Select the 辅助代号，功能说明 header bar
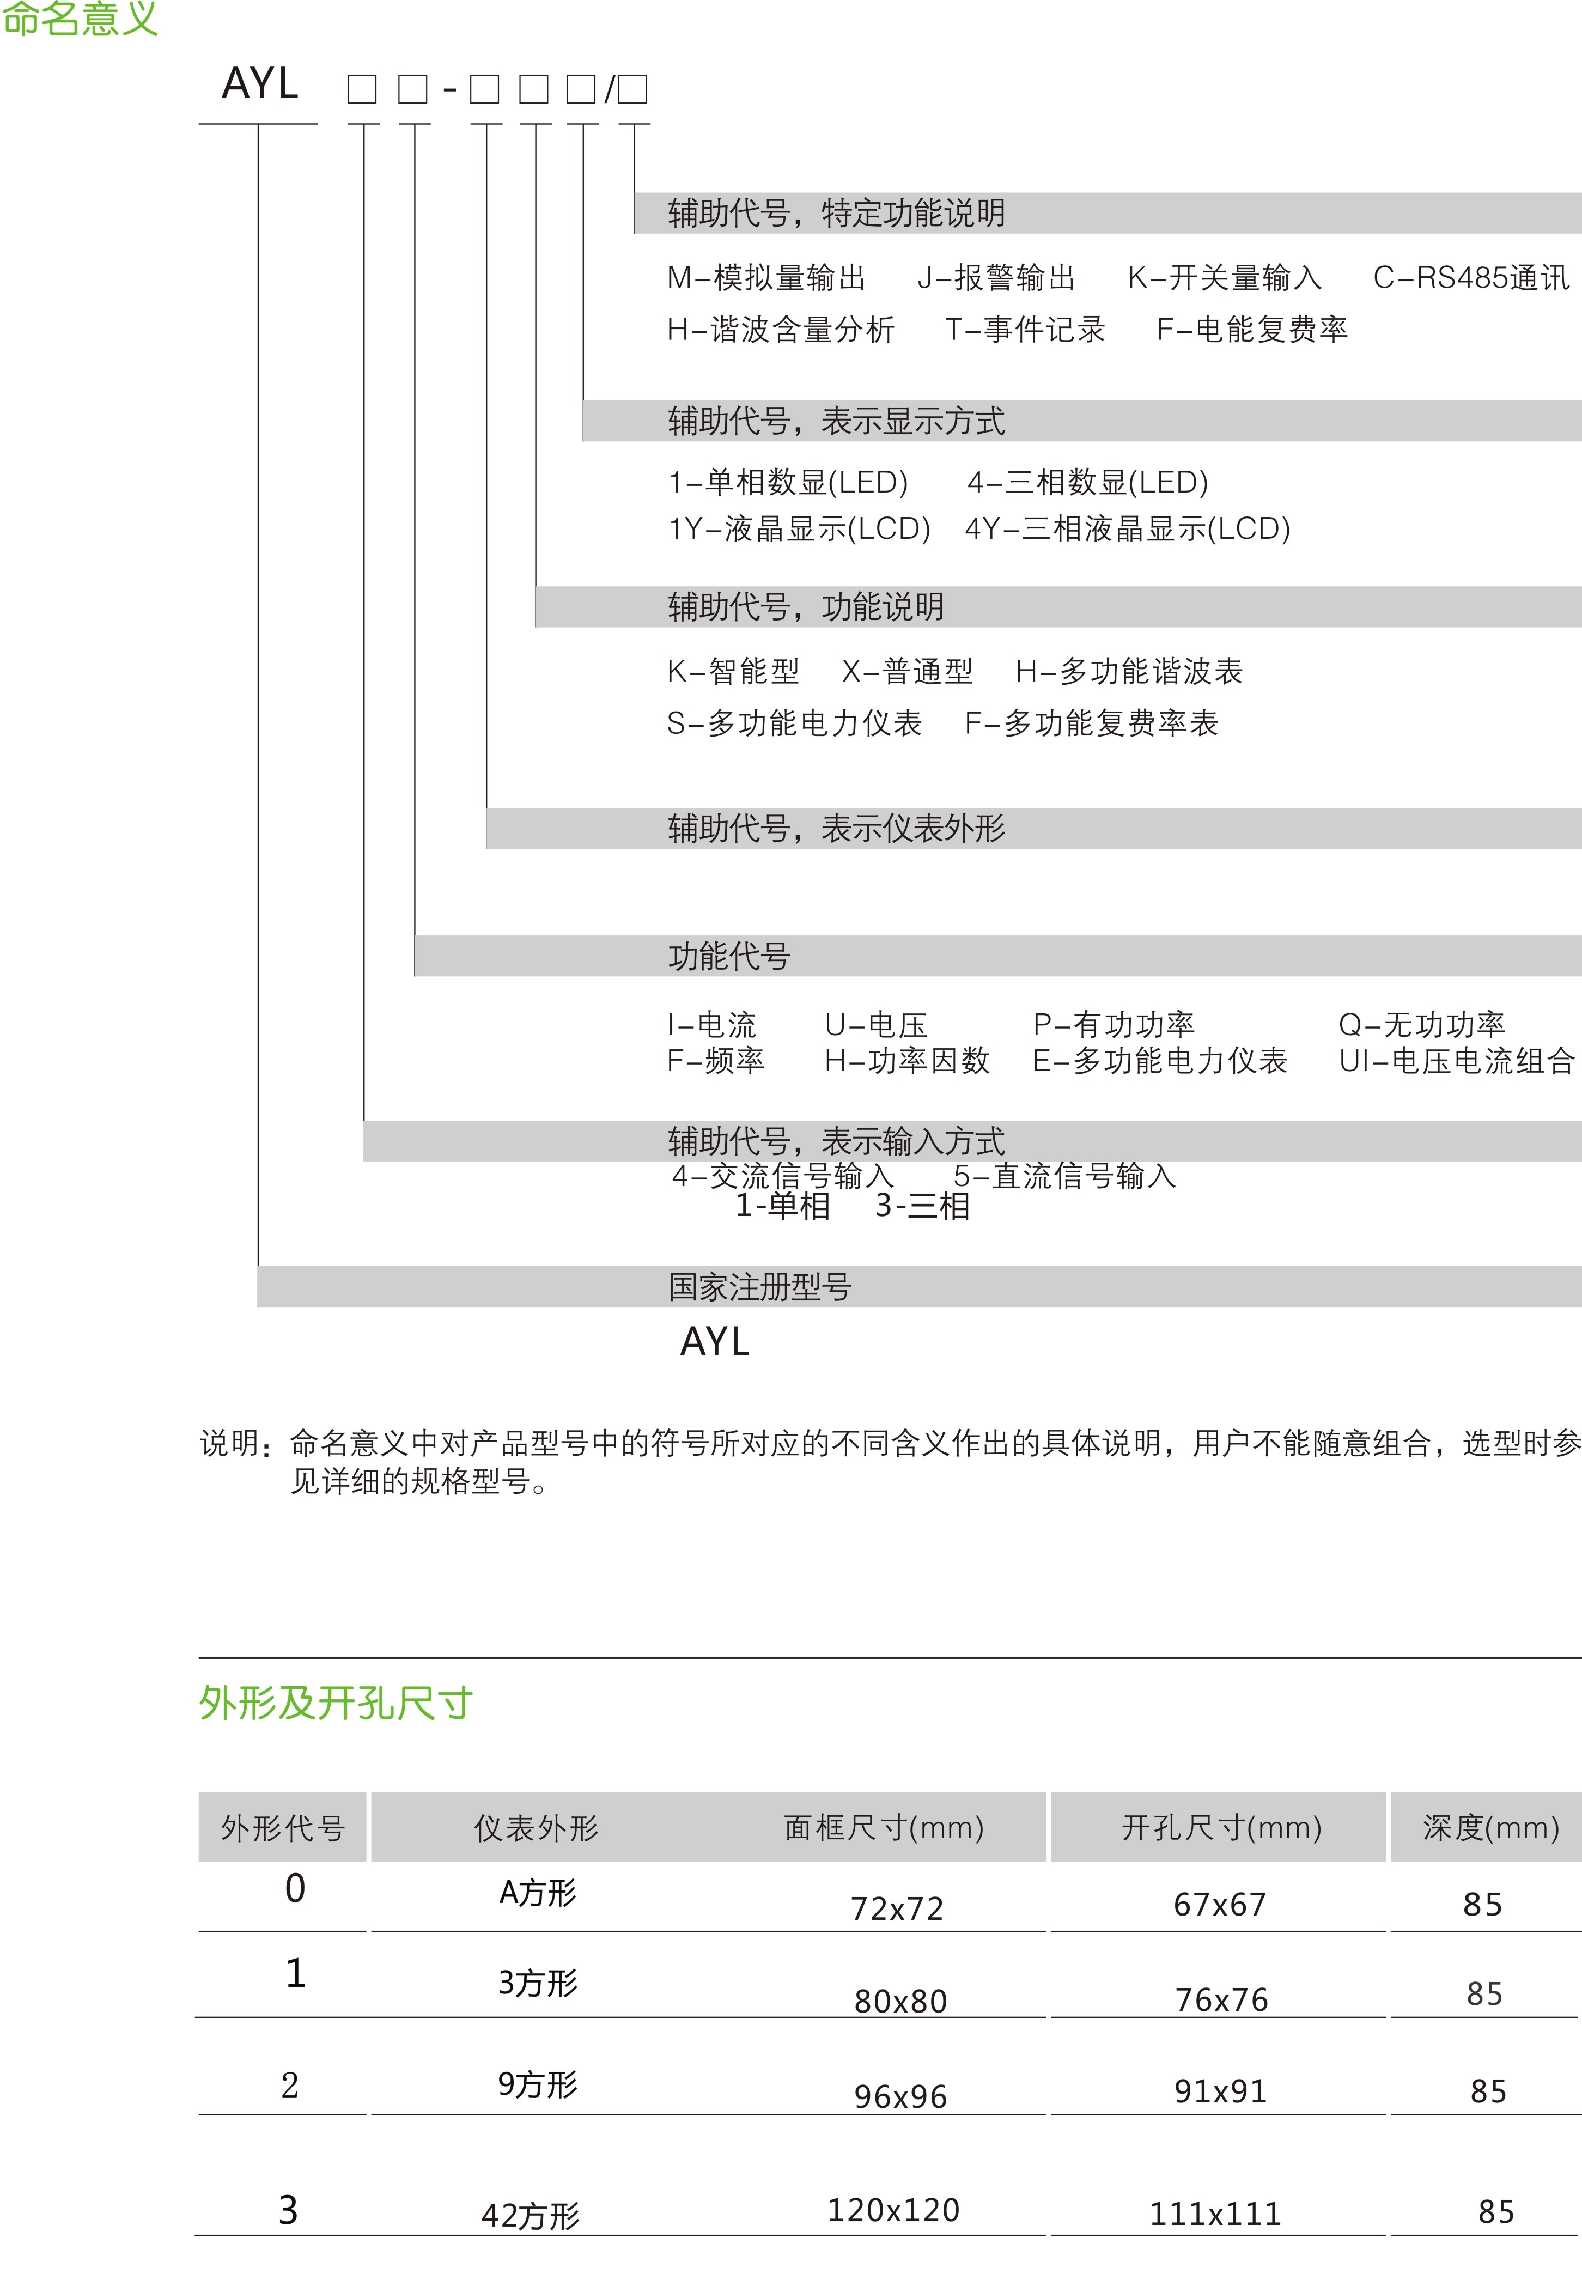This screenshot has width=1582, height=2280. coord(1058,607)
